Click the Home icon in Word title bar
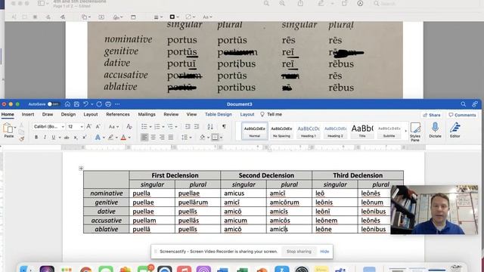This screenshot has height=272, width=484. coord(67,104)
